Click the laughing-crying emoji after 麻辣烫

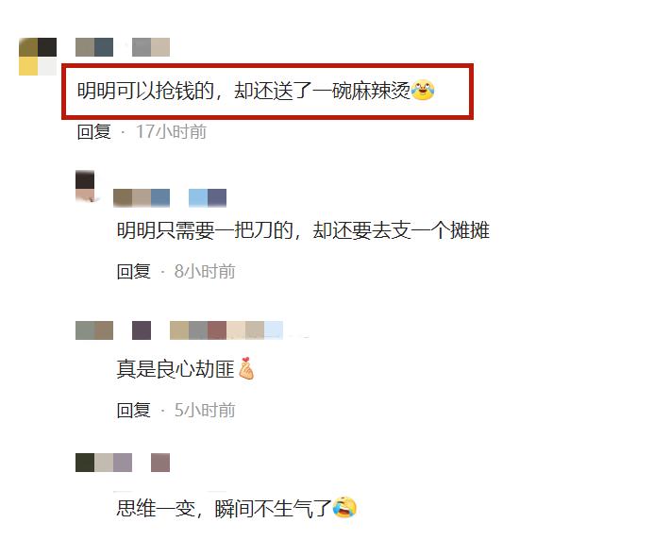coord(423,90)
